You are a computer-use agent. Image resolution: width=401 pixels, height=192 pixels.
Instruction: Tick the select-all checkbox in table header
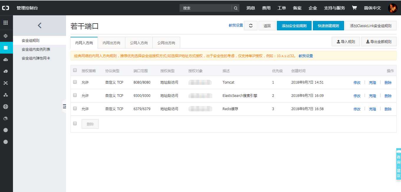tap(75, 70)
